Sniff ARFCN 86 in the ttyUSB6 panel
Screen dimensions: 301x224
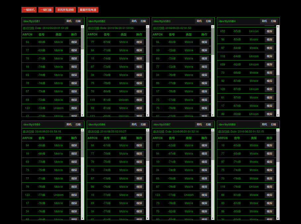point(139,187)
